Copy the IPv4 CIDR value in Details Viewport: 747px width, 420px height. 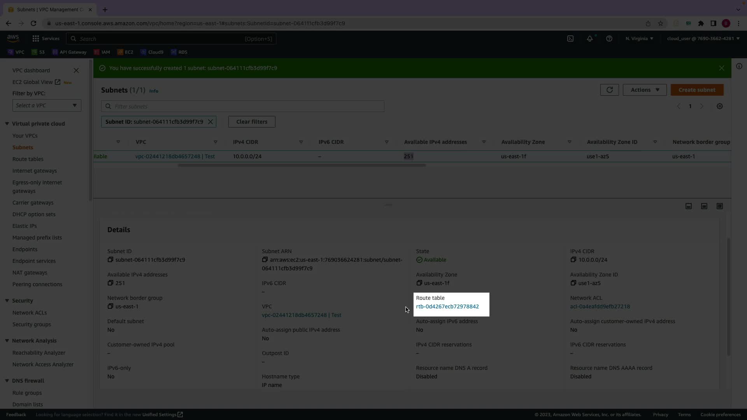(x=573, y=260)
